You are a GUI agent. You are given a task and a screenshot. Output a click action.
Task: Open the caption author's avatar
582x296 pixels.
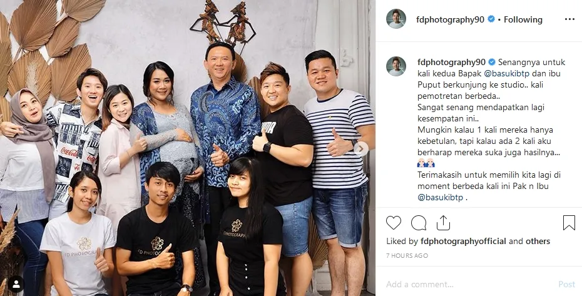coord(396,66)
